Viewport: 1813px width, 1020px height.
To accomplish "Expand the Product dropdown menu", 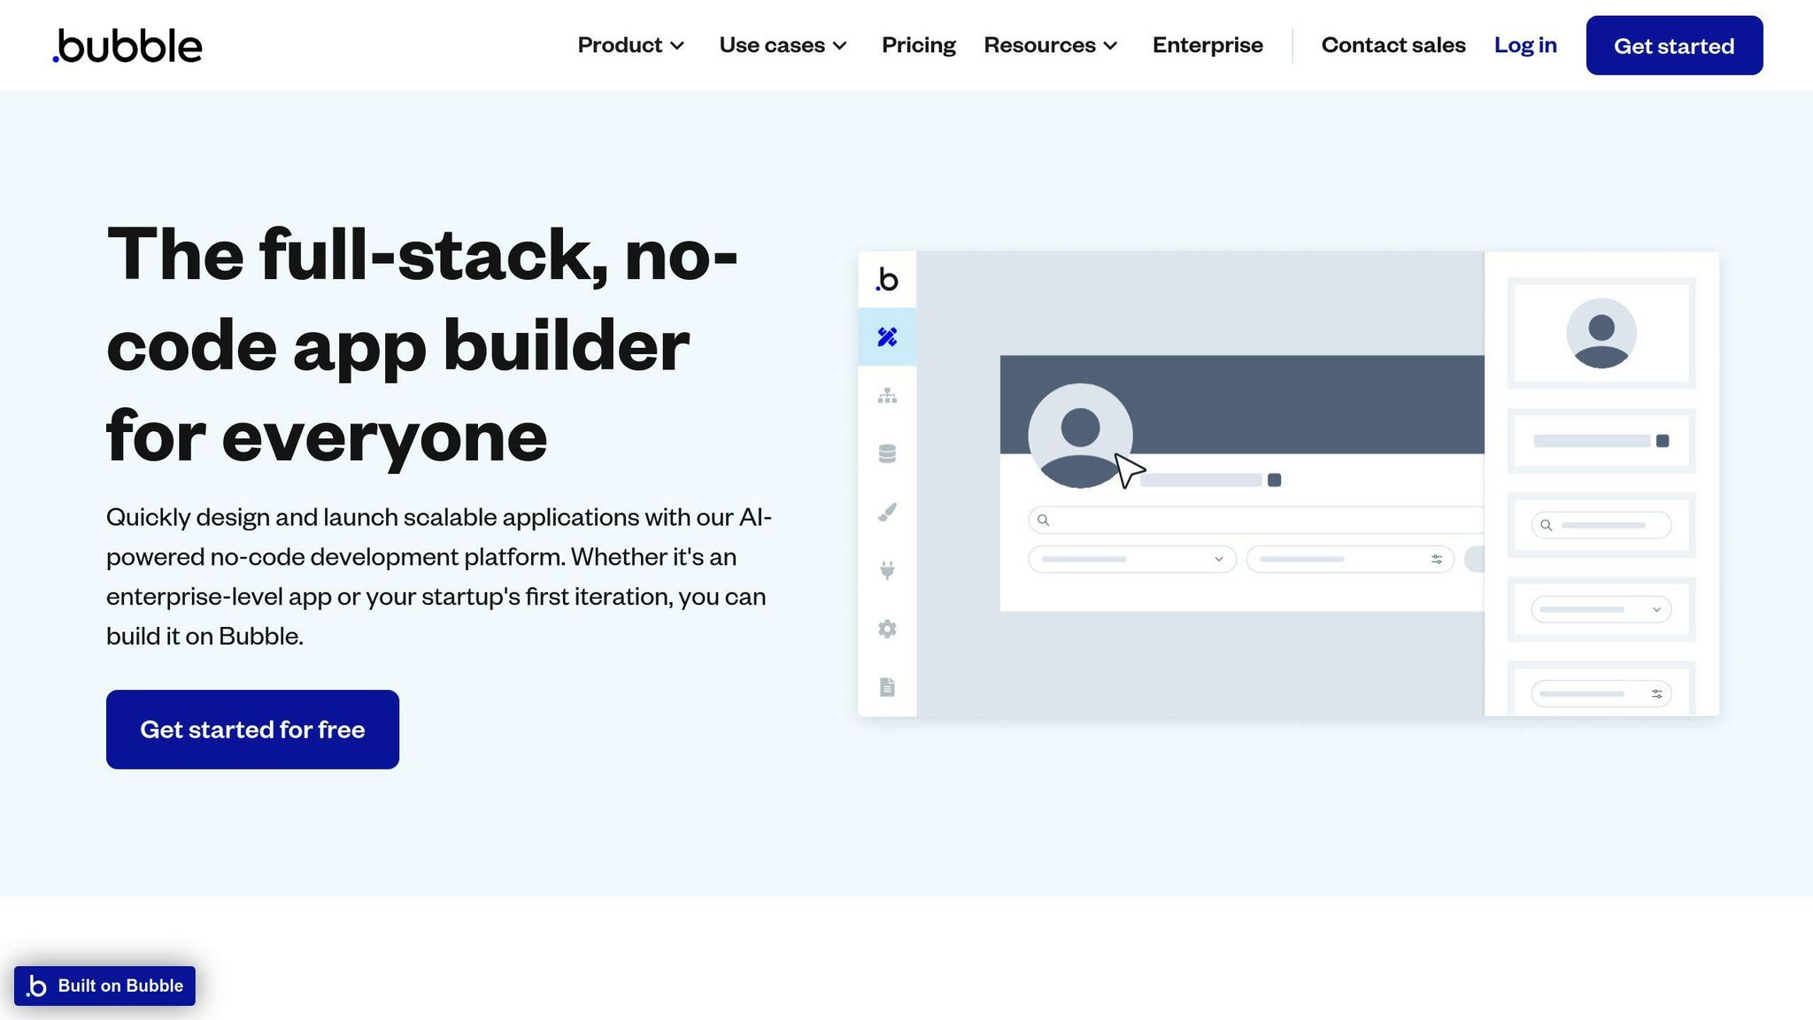I will pos(630,45).
